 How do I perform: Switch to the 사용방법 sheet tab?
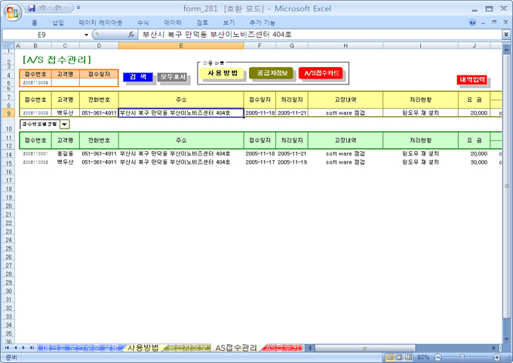143,348
